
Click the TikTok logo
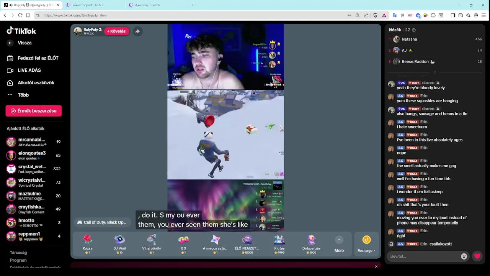21,31
